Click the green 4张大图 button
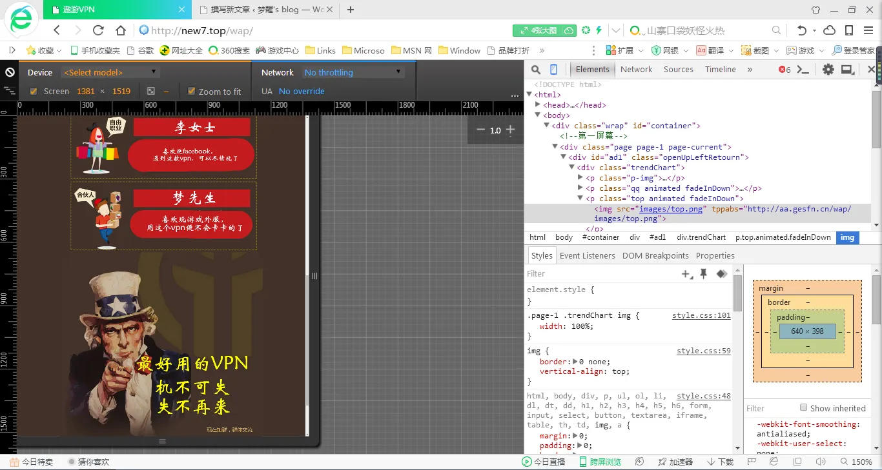 (x=544, y=30)
